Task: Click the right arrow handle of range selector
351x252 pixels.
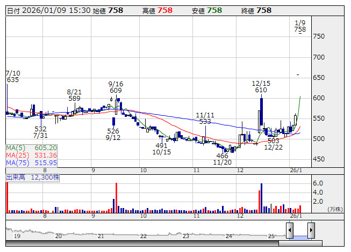Action: (311, 231)
